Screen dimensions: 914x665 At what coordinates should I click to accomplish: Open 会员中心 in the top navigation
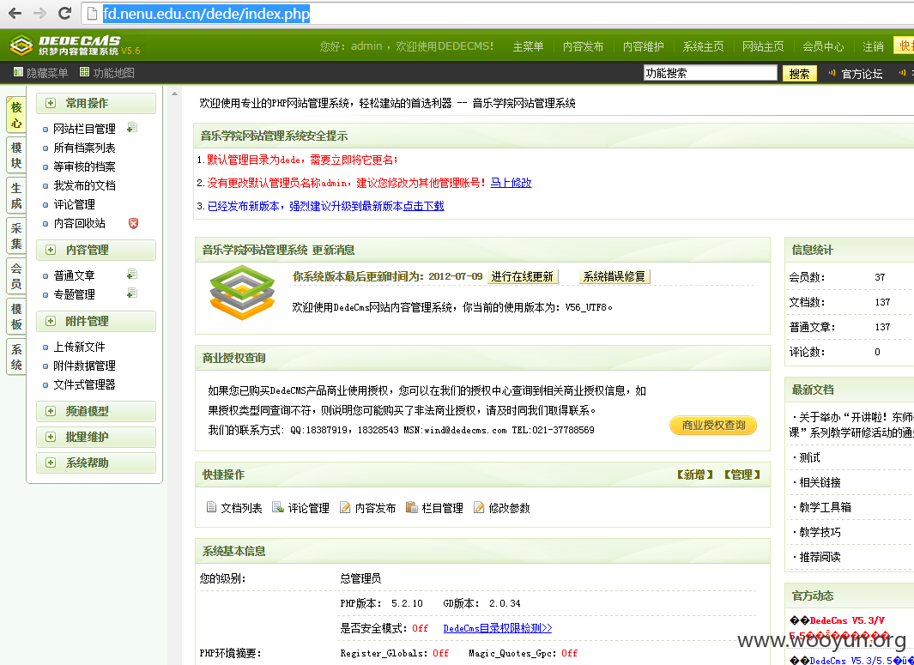(823, 46)
